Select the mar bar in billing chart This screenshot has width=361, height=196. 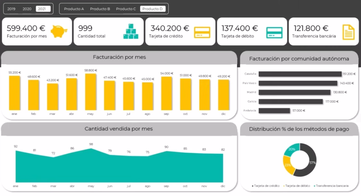[53, 97]
